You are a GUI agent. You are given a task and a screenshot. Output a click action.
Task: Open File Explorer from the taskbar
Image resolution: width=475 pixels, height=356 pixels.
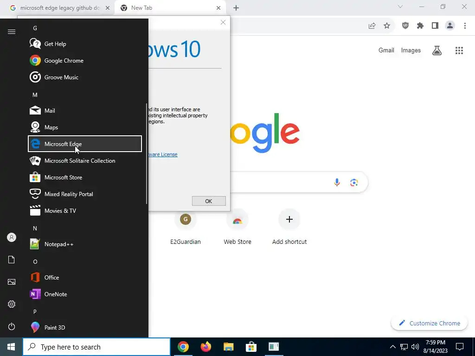(228, 347)
